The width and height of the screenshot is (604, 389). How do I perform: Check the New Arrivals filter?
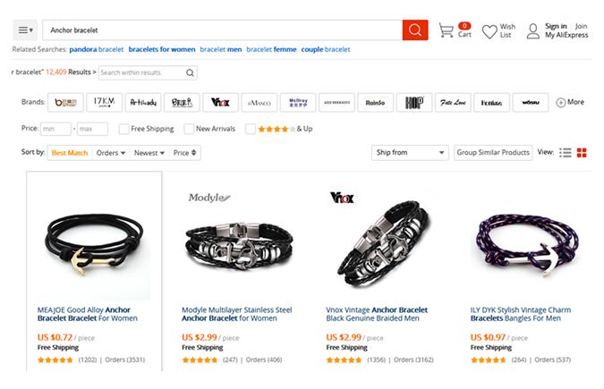click(x=189, y=129)
